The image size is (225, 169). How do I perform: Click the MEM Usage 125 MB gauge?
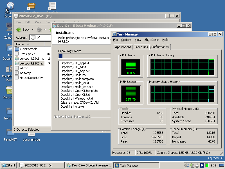pyautogui.click(x=131, y=94)
